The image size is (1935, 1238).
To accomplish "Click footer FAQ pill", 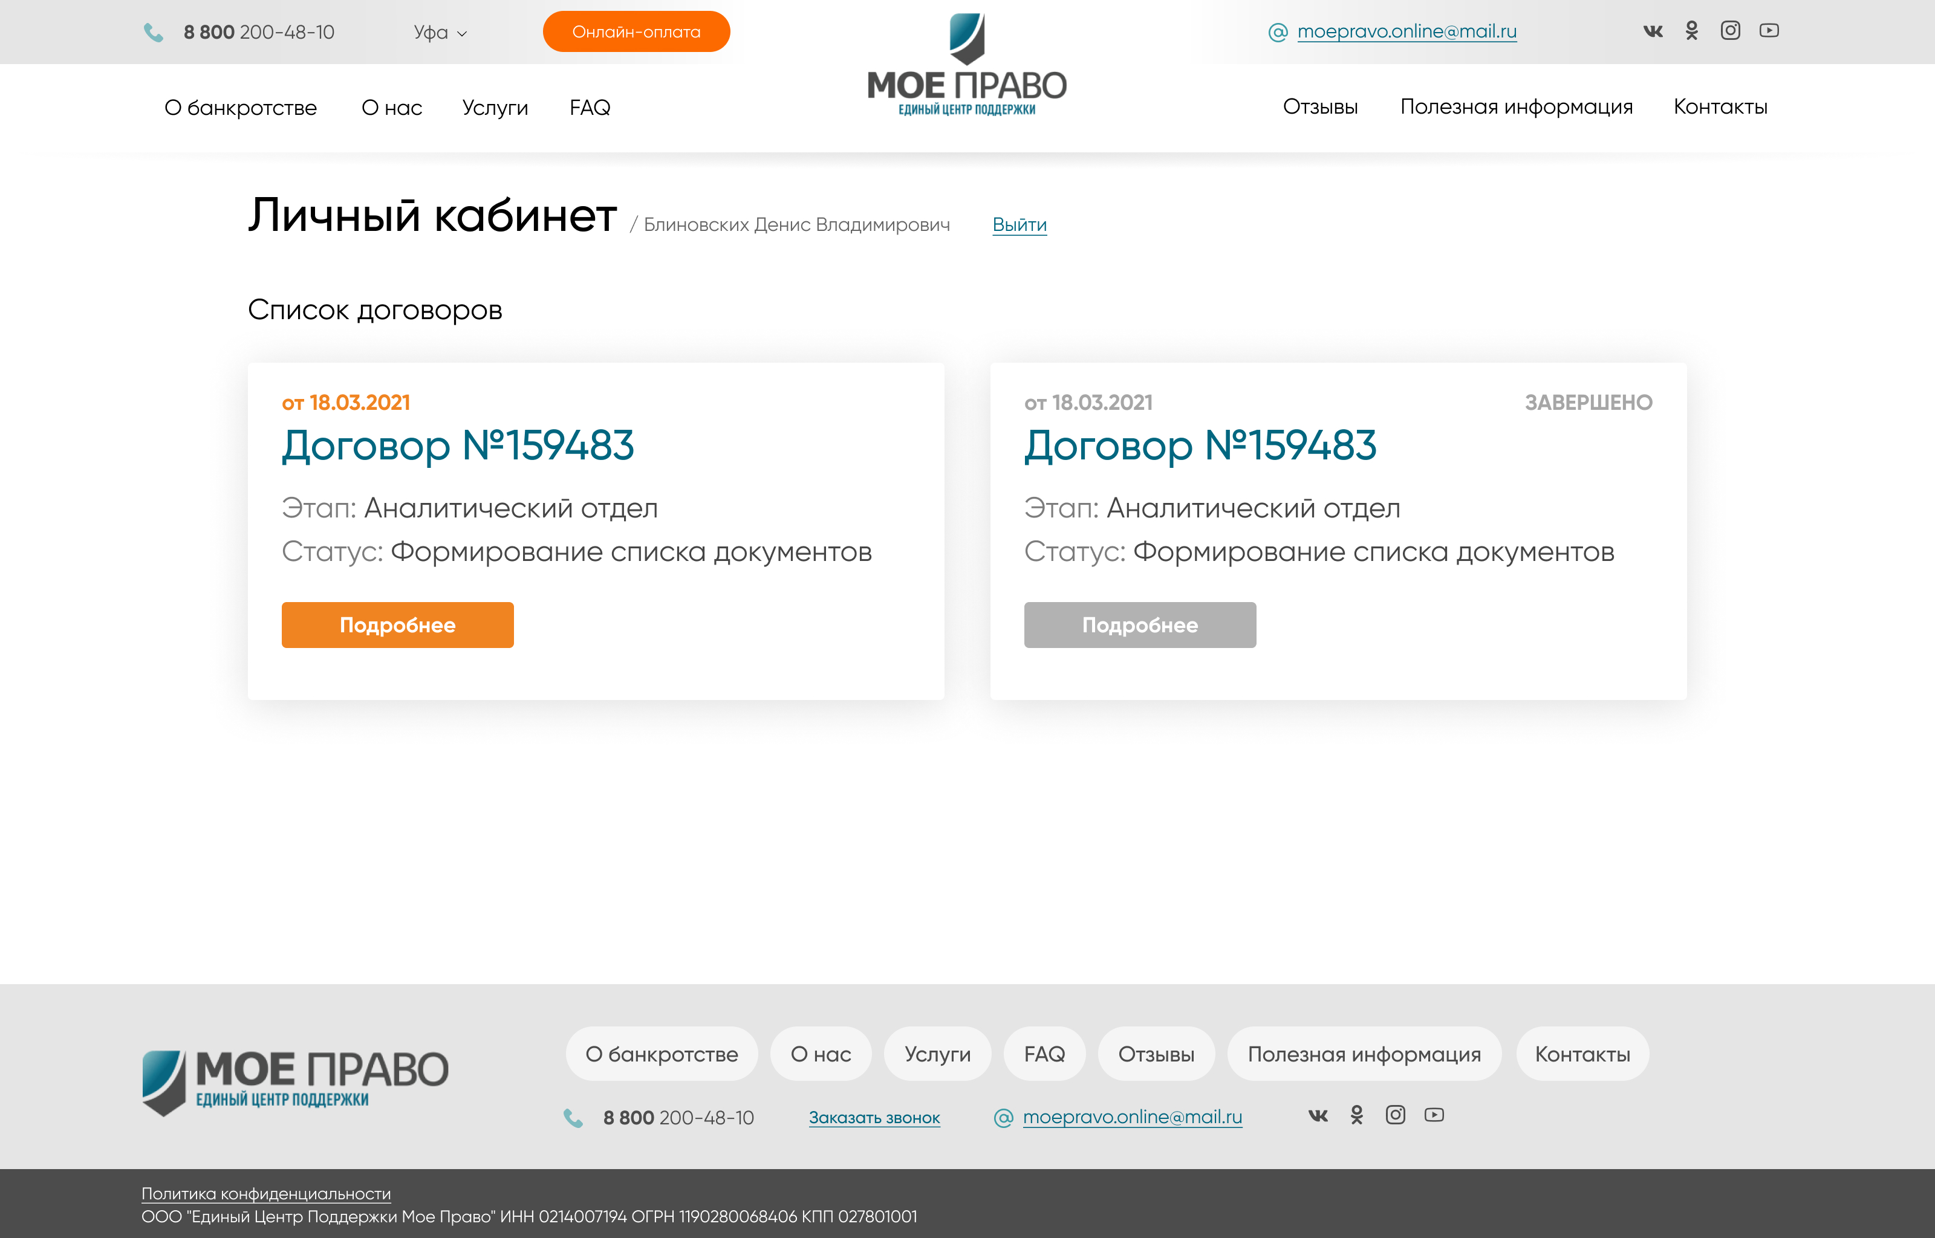I will [1044, 1054].
